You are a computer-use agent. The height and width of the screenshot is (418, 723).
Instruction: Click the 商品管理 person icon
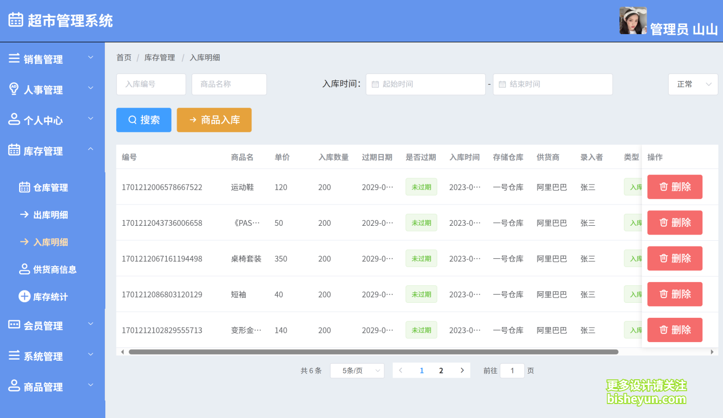click(14, 385)
